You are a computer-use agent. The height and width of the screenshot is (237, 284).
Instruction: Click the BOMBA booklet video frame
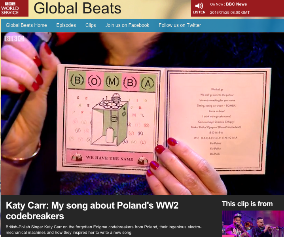142,114
